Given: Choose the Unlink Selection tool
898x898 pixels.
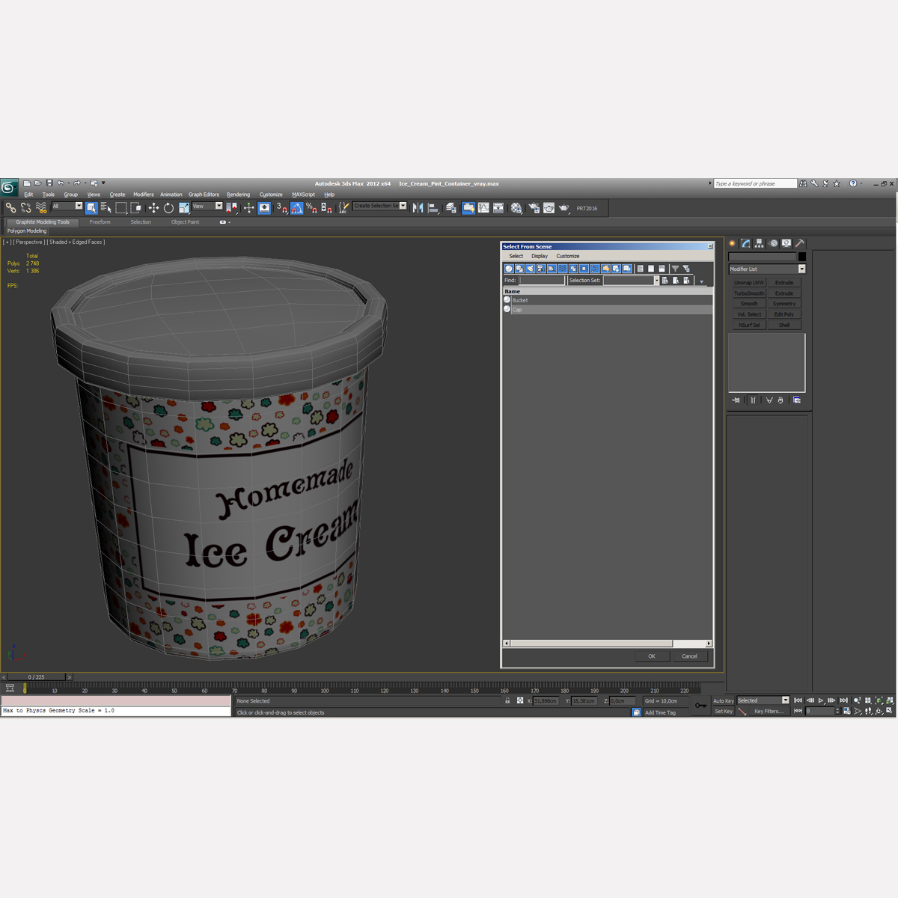Looking at the screenshot, I should click(26, 208).
